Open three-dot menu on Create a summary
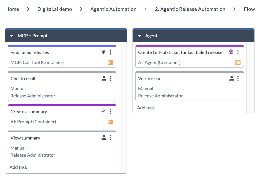The height and width of the screenshot is (184, 277). pyautogui.click(x=110, y=111)
